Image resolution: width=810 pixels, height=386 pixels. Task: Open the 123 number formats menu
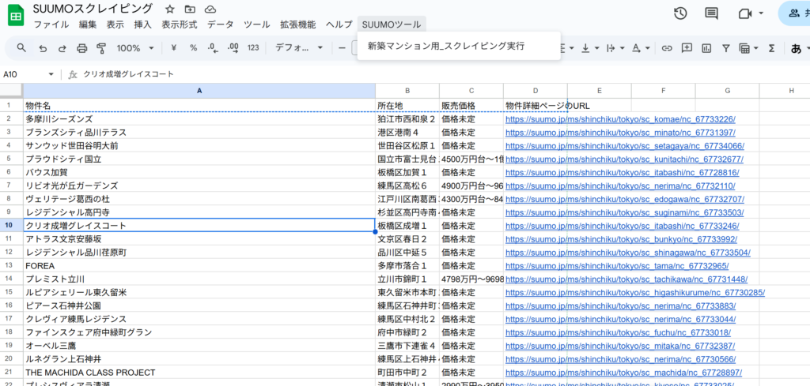[x=253, y=48]
